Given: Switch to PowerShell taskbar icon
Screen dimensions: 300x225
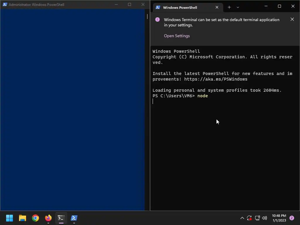Looking at the screenshot, I should [74, 218].
